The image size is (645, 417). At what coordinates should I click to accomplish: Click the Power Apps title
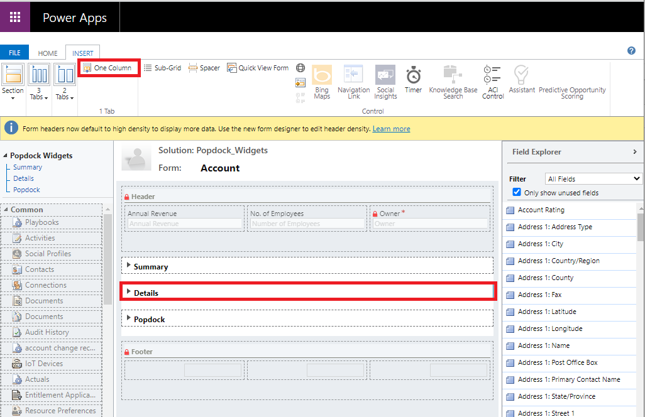[75, 18]
